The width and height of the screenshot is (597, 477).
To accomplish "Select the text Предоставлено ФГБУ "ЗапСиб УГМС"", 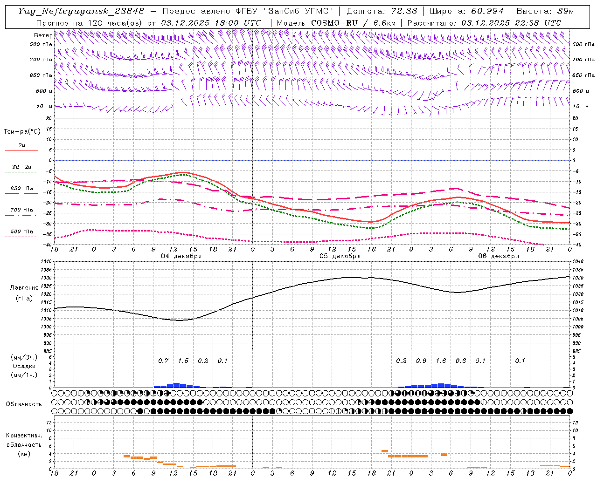I will coord(248,11).
